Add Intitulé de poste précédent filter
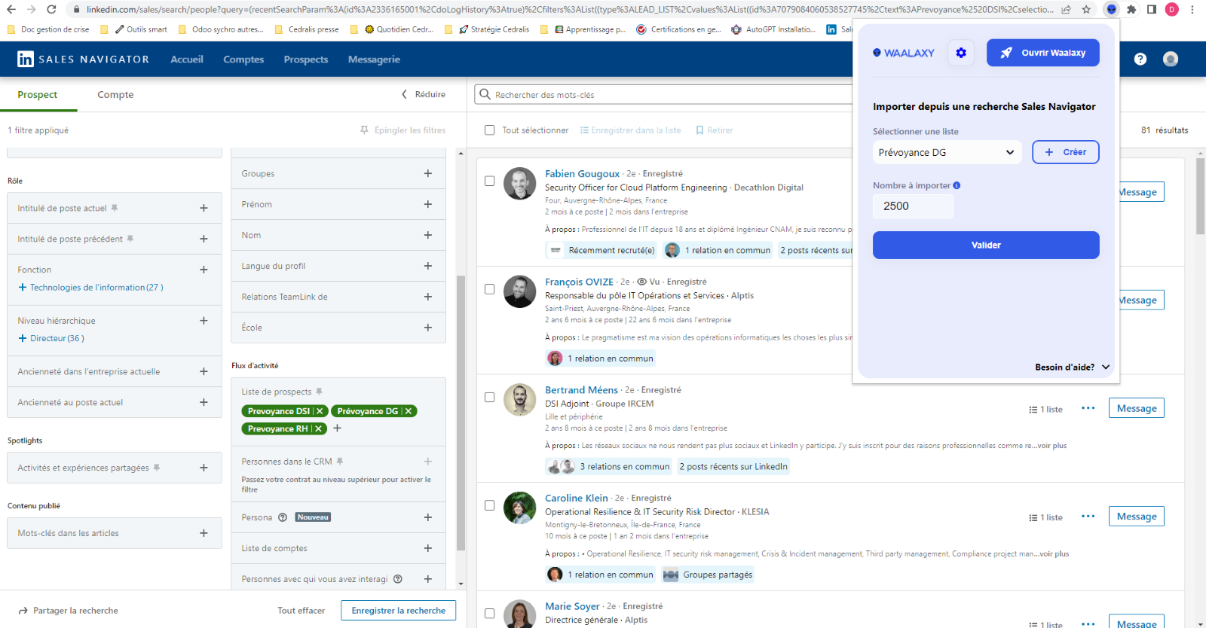The image size is (1206, 628). [204, 239]
